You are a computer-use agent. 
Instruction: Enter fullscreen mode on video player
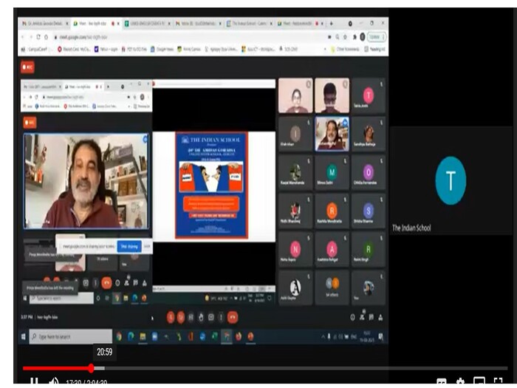pyautogui.click(x=499, y=381)
